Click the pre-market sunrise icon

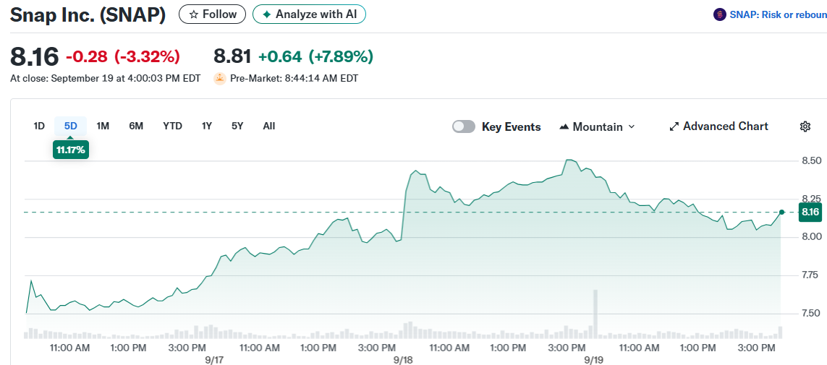(x=219, y=79)
